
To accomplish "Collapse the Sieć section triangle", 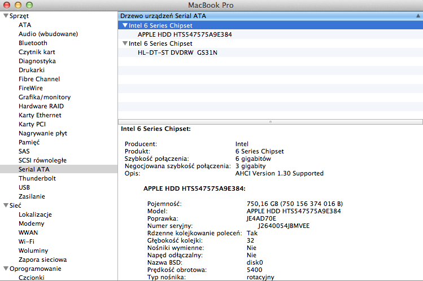I will (x=6, y=205).
